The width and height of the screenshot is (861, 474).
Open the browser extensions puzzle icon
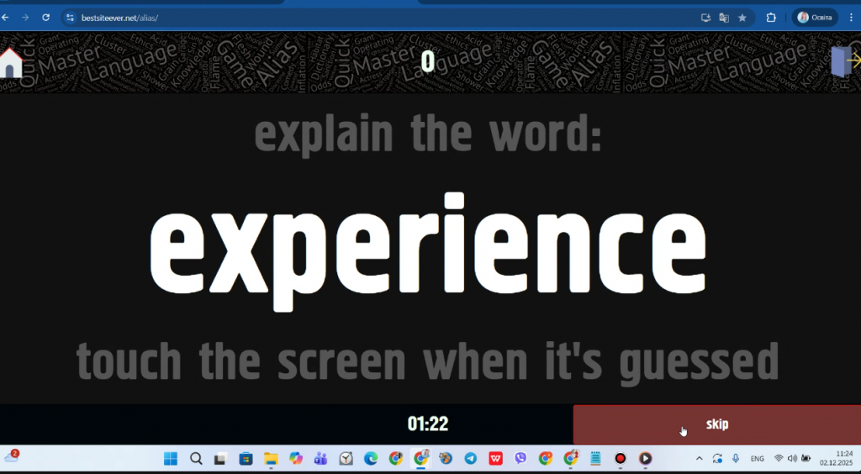771,18
